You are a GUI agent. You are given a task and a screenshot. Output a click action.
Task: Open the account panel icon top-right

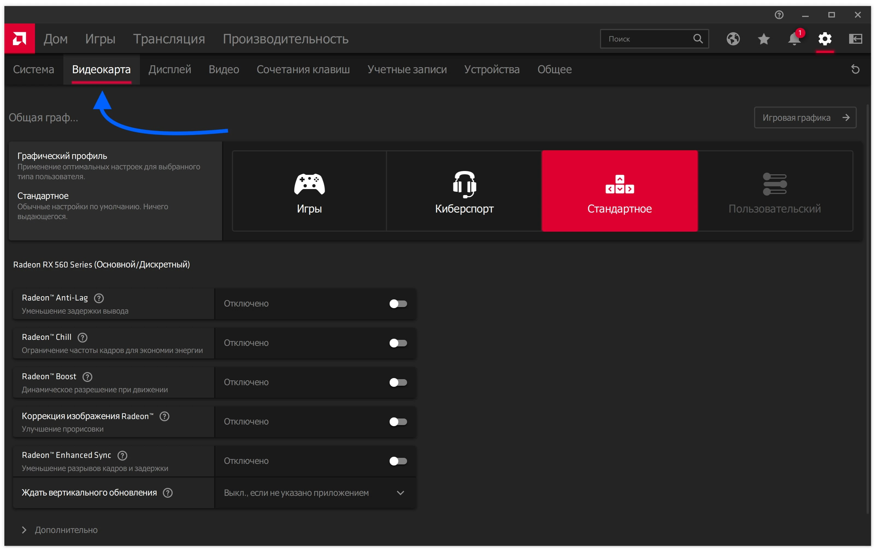[x=855, y=38]
